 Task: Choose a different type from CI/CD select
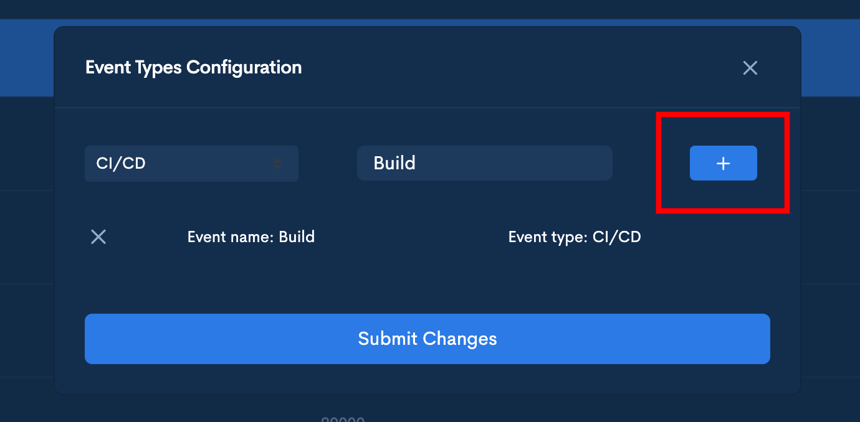click(191, 164)
